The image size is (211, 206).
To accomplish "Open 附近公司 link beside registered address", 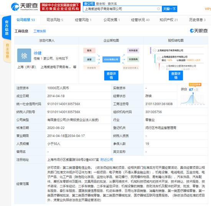I will pyautogui.click(x=107, y=160).
